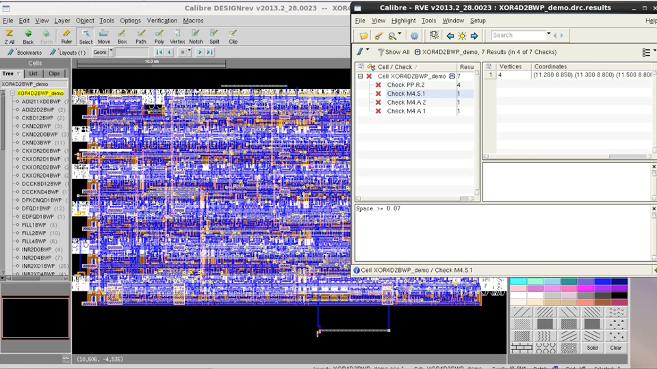Choose the wavy vertical lines fill pattern
The image size is (657, 369).
coord(545,336)
